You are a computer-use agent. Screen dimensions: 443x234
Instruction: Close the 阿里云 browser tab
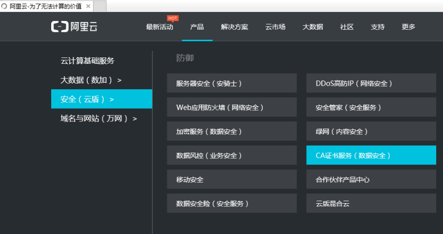tap(88, 6)
